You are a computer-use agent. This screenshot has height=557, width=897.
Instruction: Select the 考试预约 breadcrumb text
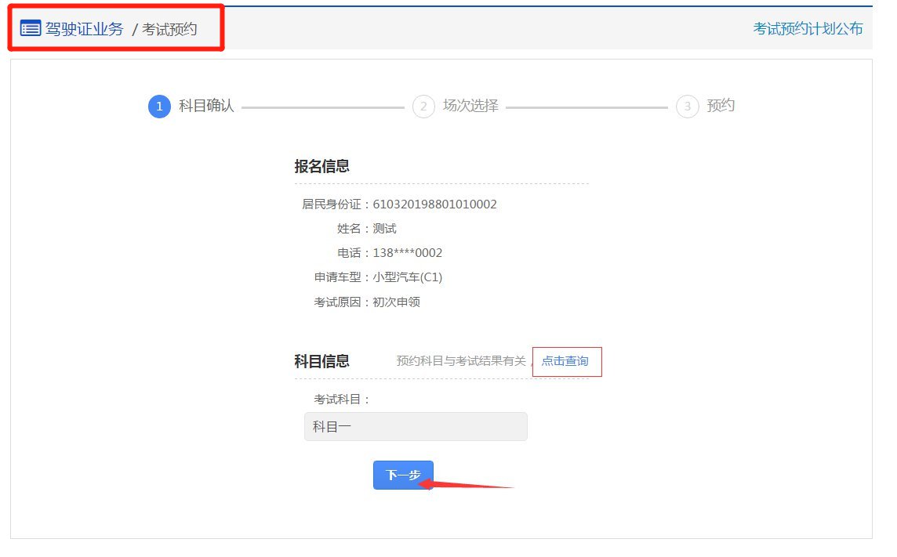(x=169, y=30)
